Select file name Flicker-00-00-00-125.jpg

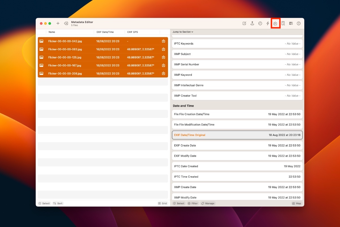click(x=65, y=57)
